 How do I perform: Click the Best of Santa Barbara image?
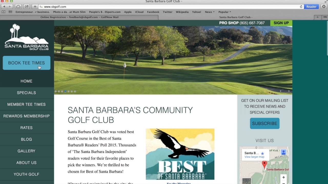tap(180, 154)
